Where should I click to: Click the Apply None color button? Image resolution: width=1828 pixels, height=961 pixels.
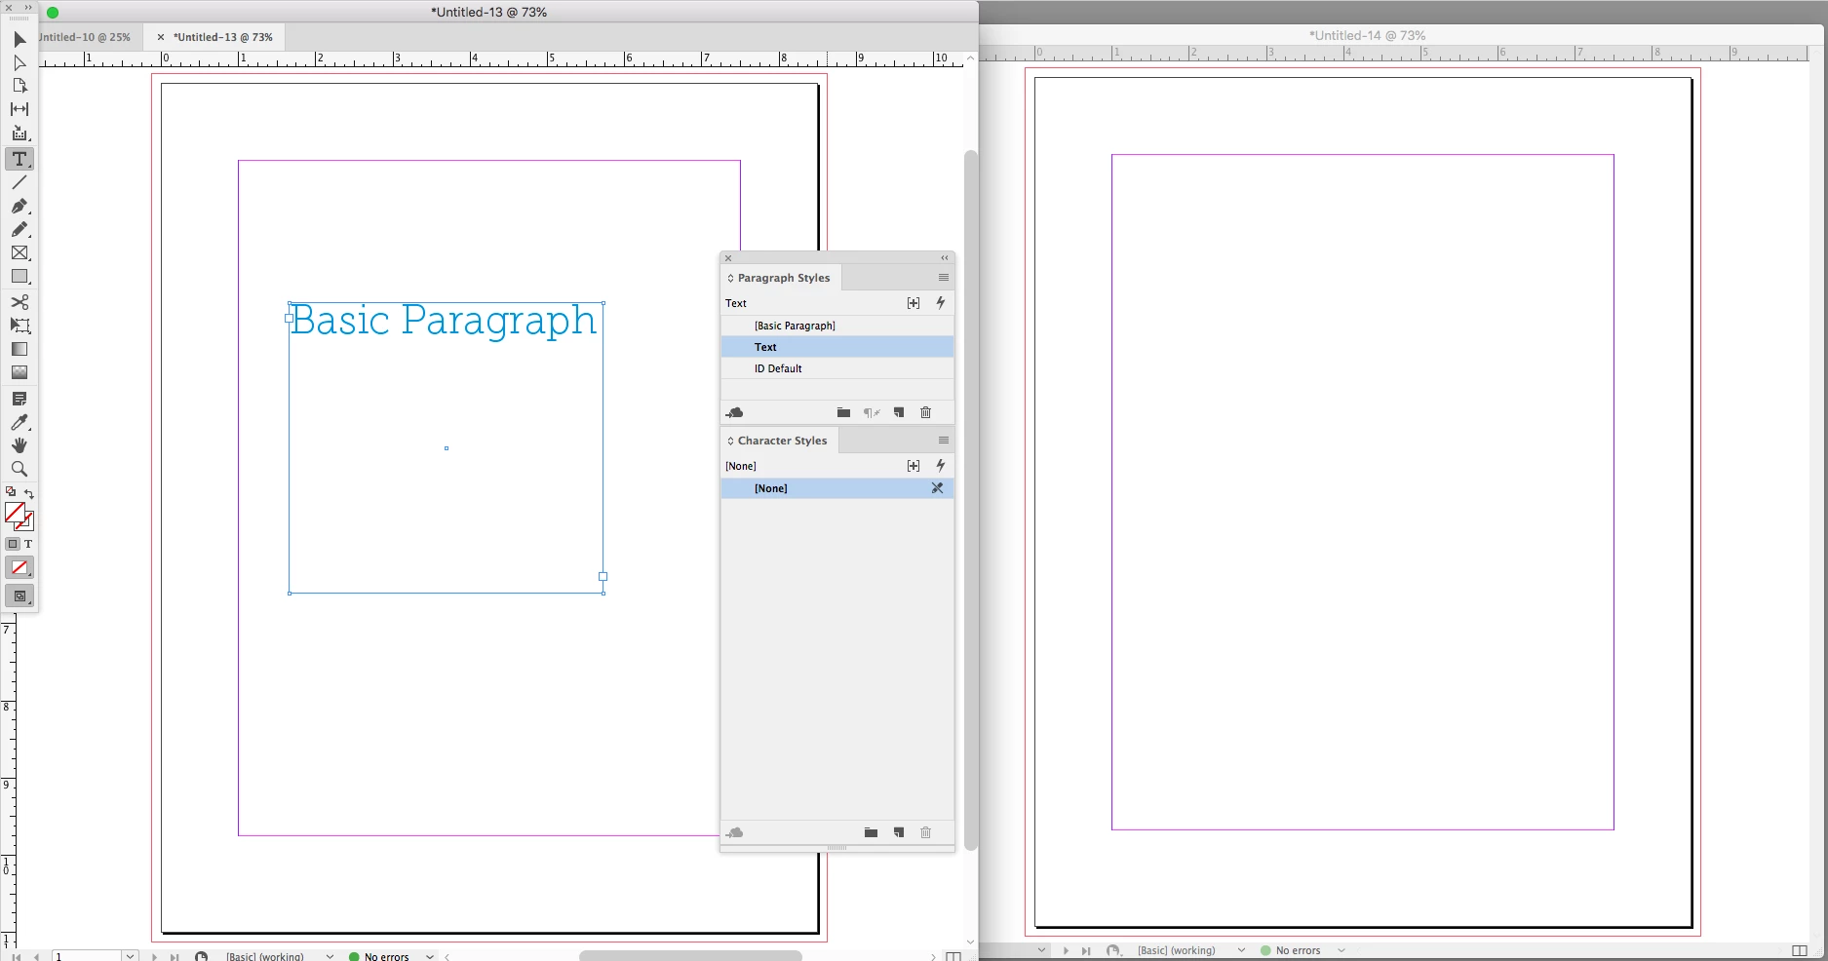point(19,567)
